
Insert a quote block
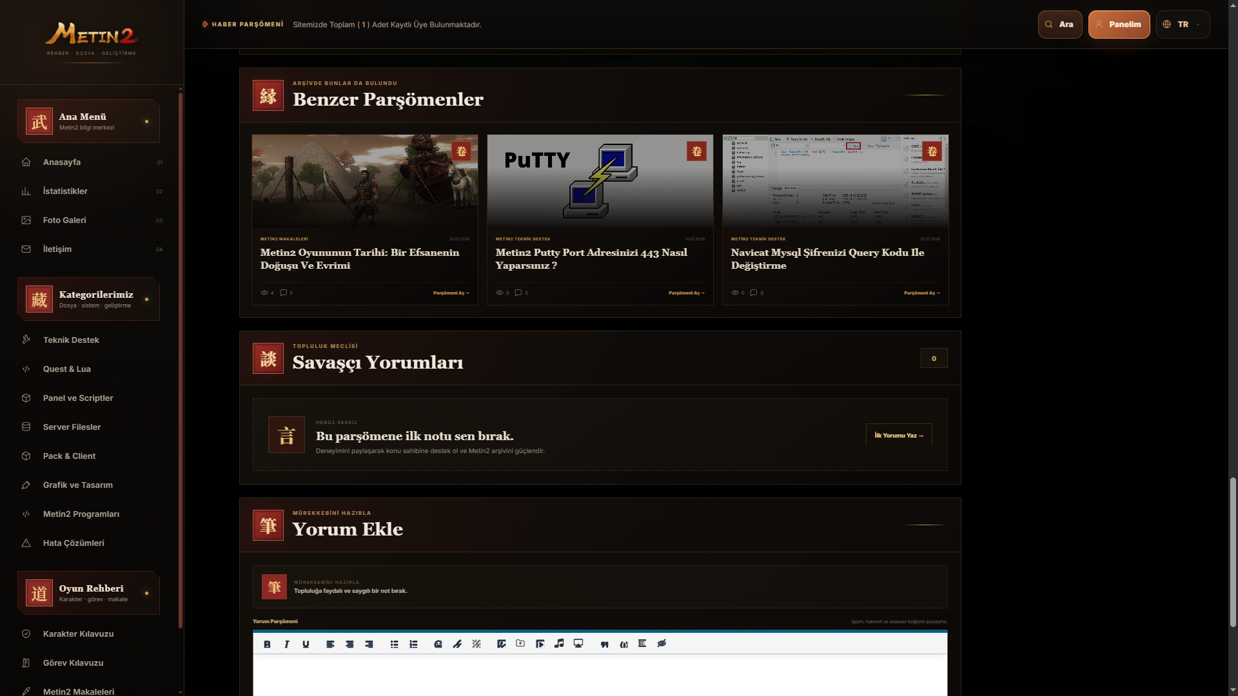coord(604,644)
